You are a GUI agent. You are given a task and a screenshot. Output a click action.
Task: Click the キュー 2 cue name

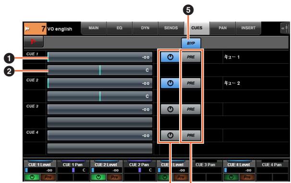pos(232,83)
